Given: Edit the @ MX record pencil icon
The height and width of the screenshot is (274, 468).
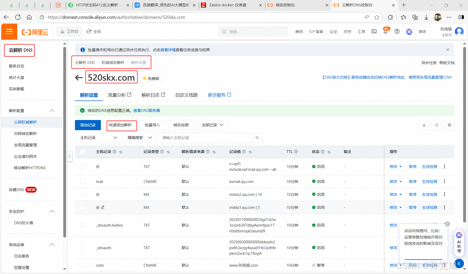Looking at the screenshot, I should pos(103,207).
